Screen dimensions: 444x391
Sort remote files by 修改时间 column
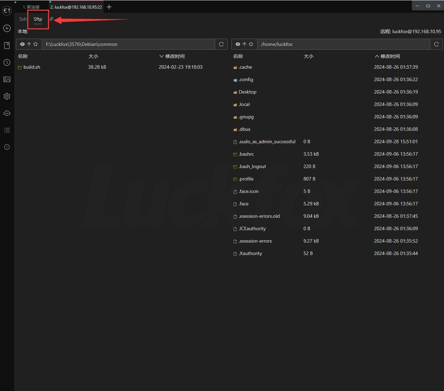pos(389,56)
